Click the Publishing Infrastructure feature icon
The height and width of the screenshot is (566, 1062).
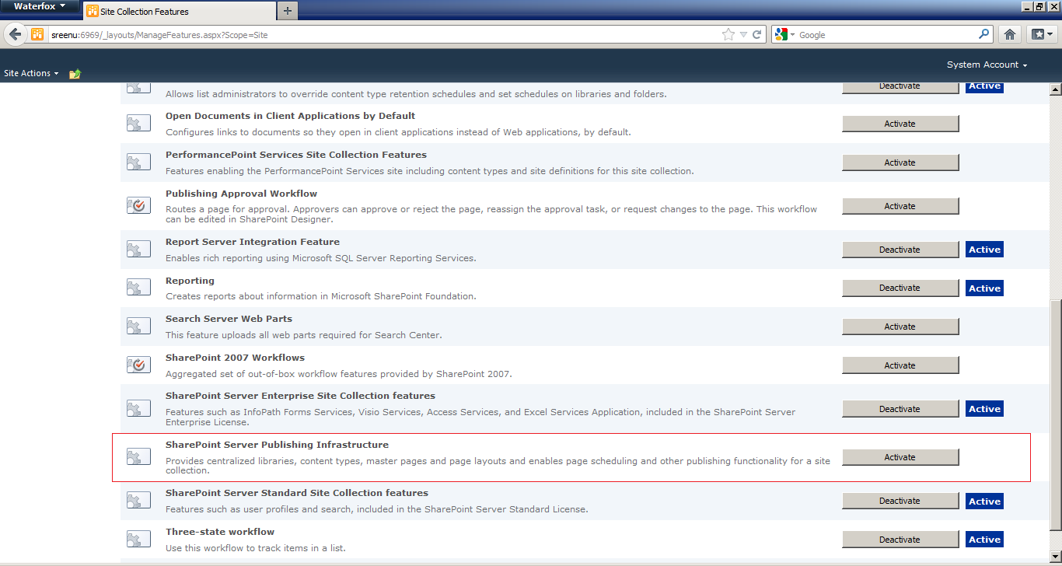[x=138, y=456]
